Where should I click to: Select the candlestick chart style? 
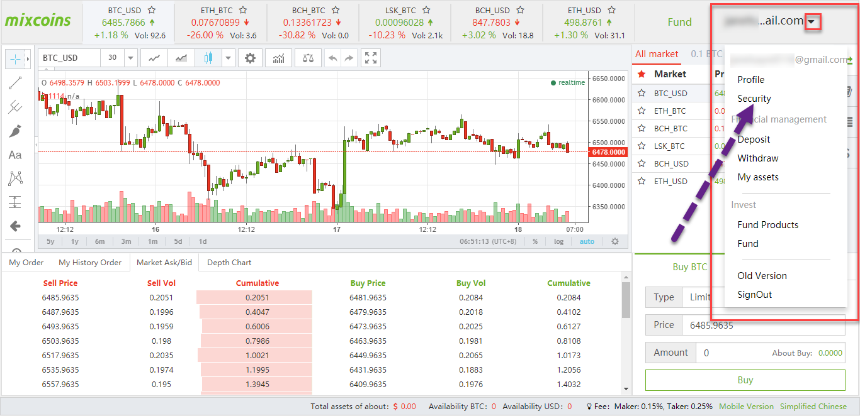pyautogui.click(x=208, y=58)
